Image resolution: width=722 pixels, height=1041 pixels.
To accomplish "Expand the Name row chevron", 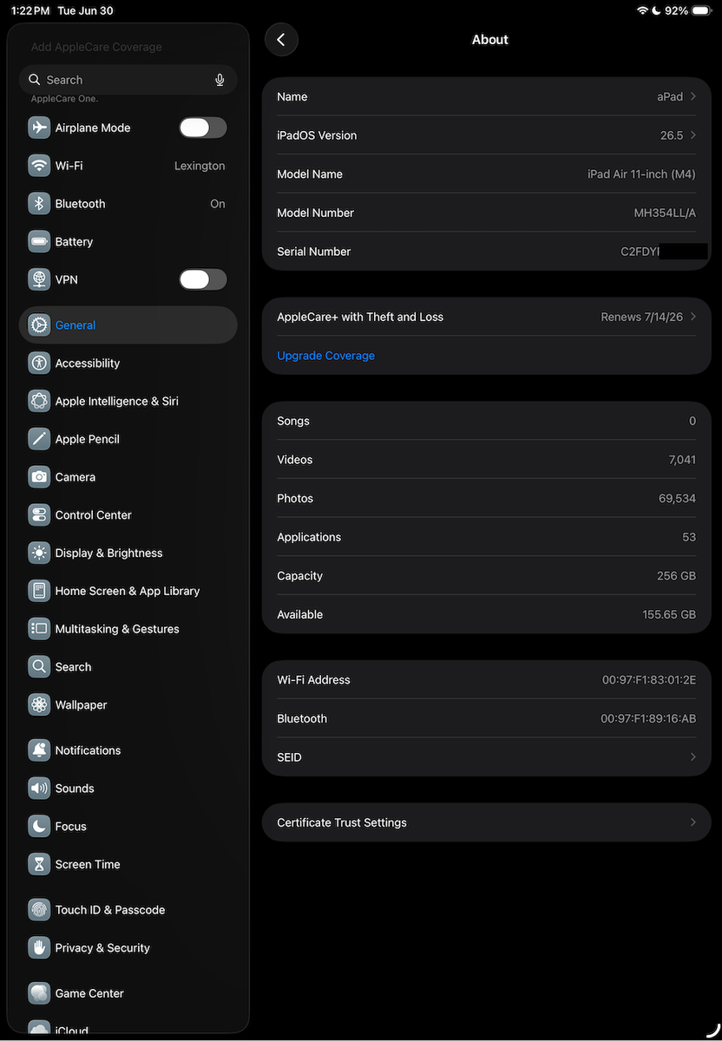I will pos(693,97).
